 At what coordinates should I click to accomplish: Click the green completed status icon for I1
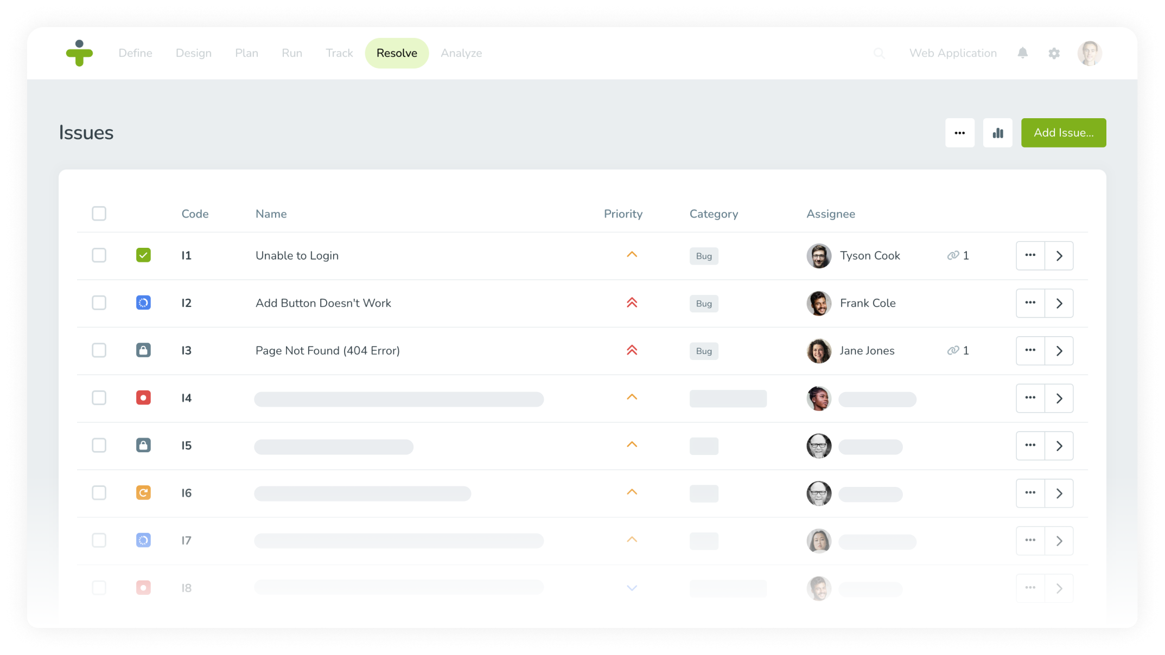click(143, 255)
